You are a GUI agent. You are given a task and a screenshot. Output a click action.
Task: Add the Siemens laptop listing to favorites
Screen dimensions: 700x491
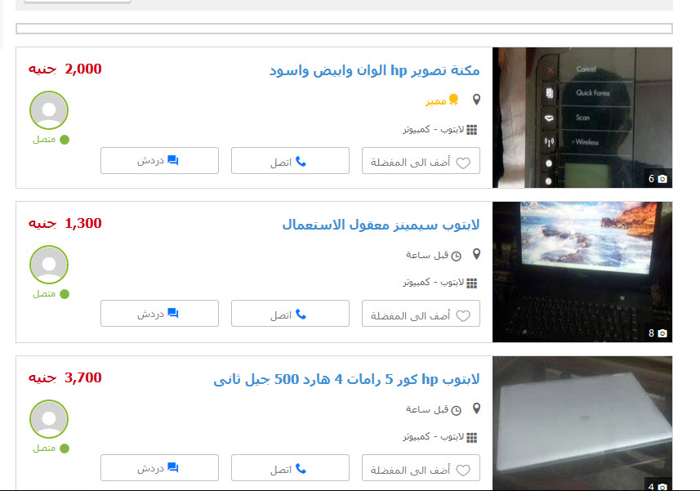[421, 314]
